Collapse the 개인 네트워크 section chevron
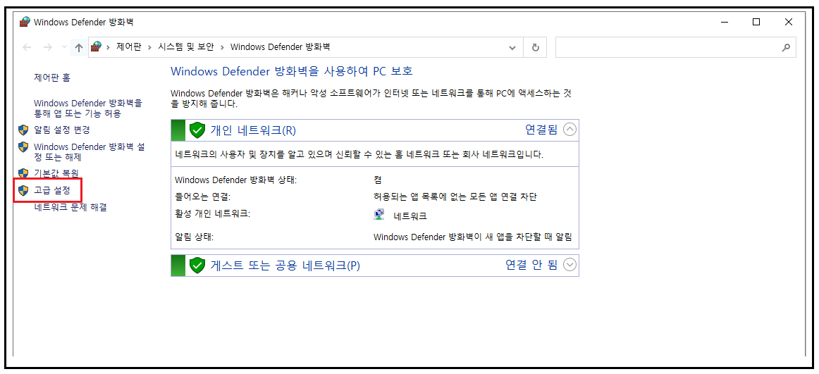The width and height of the screenshot is (819, 374). [x=570, y=130]
